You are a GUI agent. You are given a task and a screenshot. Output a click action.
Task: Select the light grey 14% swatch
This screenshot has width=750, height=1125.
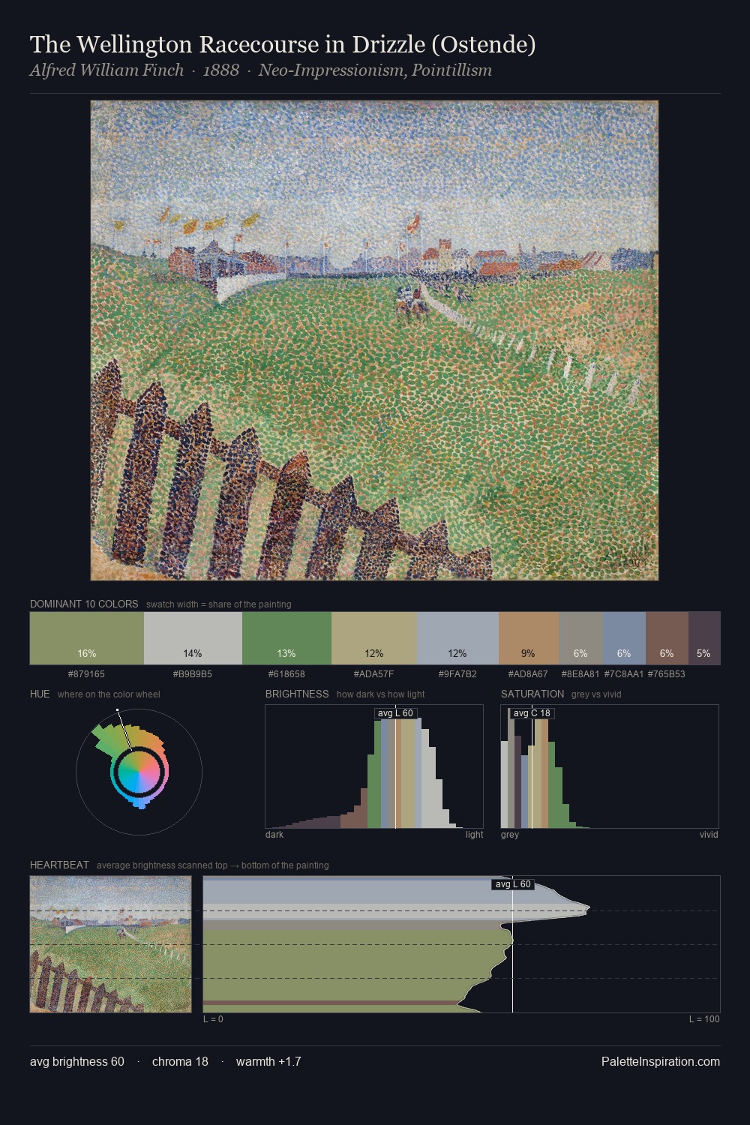click(193, 638)
